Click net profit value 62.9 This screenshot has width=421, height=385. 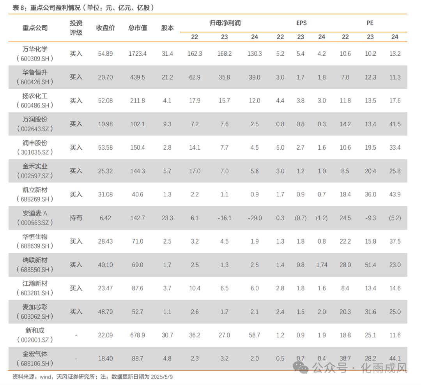[x=195, y=77]
